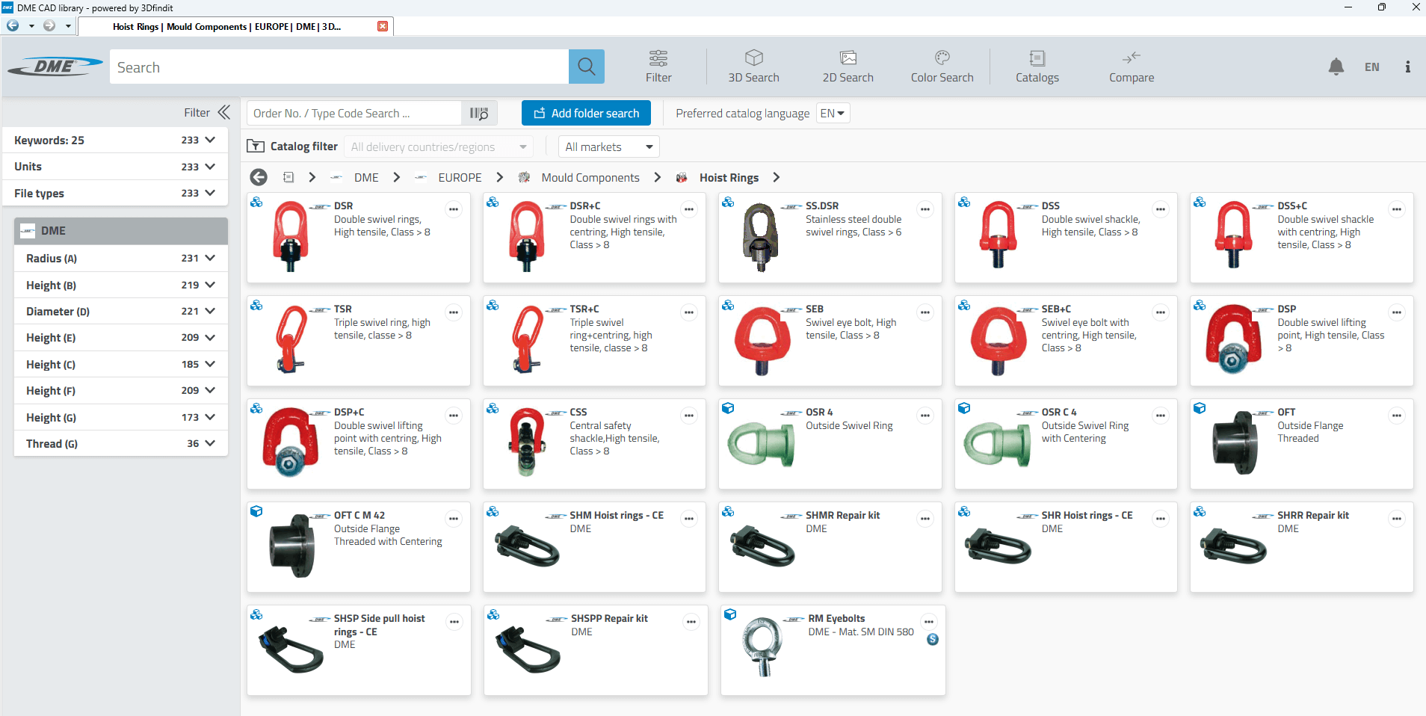Image resolution: width=1426 pixels, height=716 pixels.
Task: Open the app information panel
Action: [x=1407, y=67]
